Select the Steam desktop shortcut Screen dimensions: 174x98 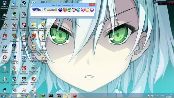pos(24,4)
